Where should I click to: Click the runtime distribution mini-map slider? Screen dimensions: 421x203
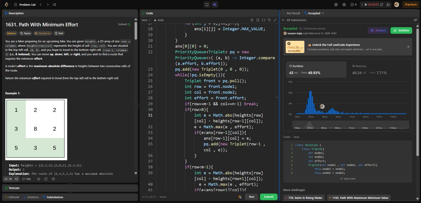click(x=351, y=125)
